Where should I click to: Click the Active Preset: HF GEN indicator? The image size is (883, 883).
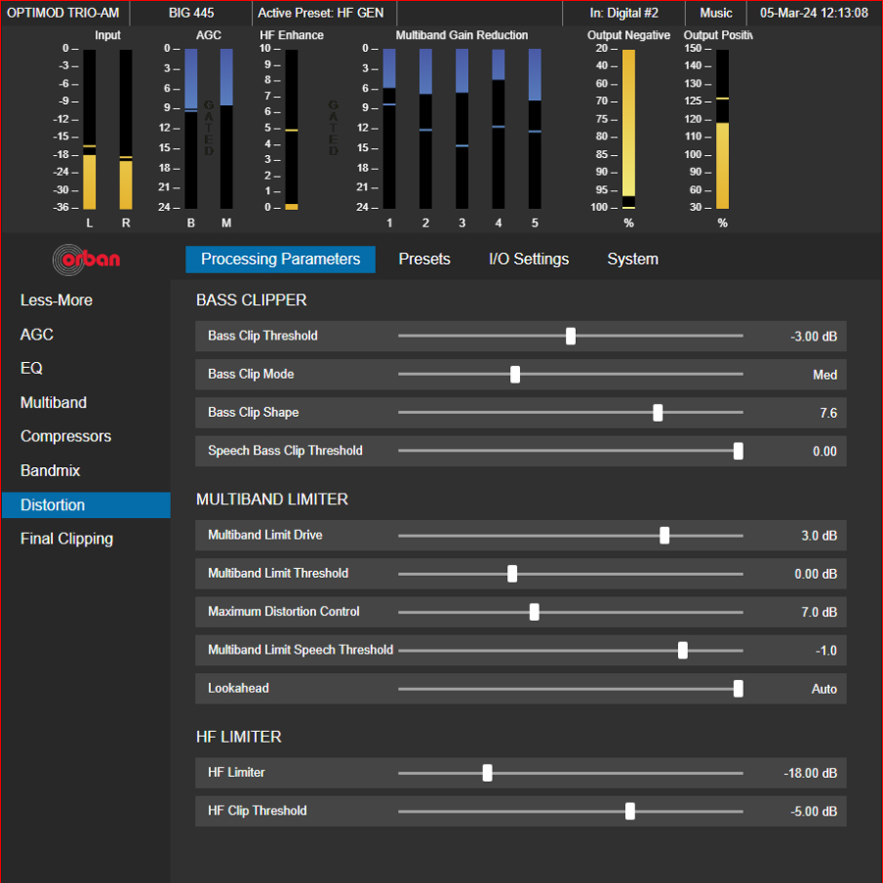321,13
